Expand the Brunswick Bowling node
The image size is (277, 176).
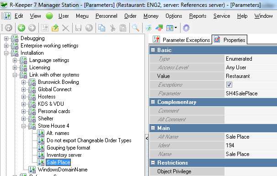[x=23, y=82]
